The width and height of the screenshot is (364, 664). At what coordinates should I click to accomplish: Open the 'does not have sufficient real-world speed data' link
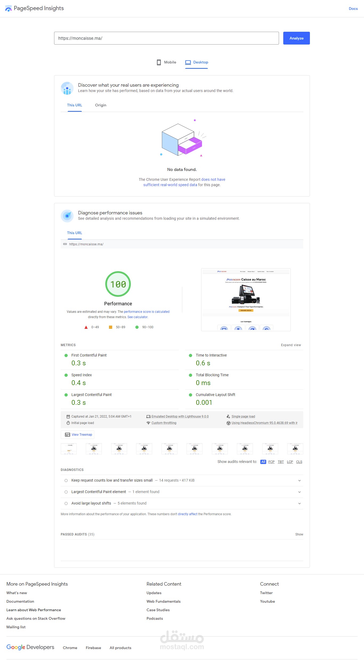click(x=184, y=182)
